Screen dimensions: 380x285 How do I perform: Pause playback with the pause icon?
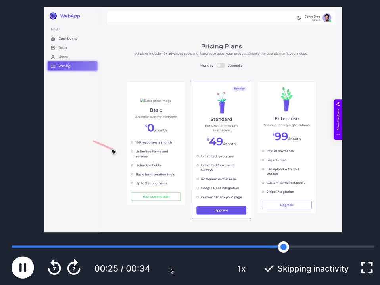23,267
